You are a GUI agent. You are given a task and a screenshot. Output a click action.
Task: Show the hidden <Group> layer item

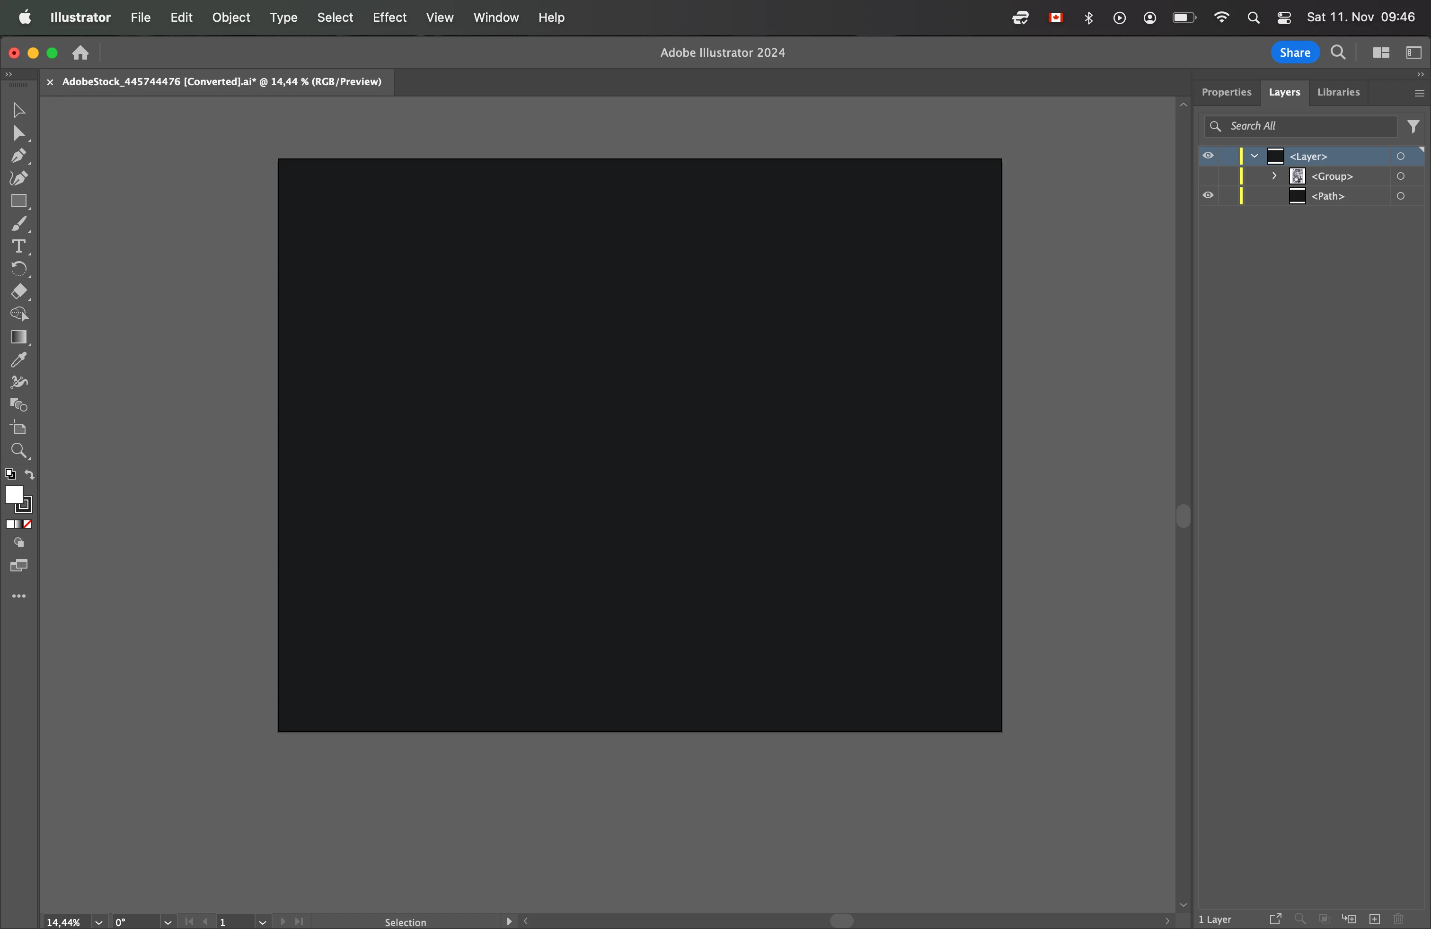click(1208, 176)
